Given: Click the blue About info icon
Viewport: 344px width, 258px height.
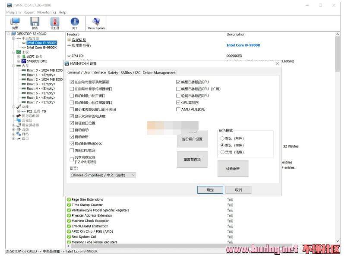Looking at the screenshot, I should [x=75, y=22].
